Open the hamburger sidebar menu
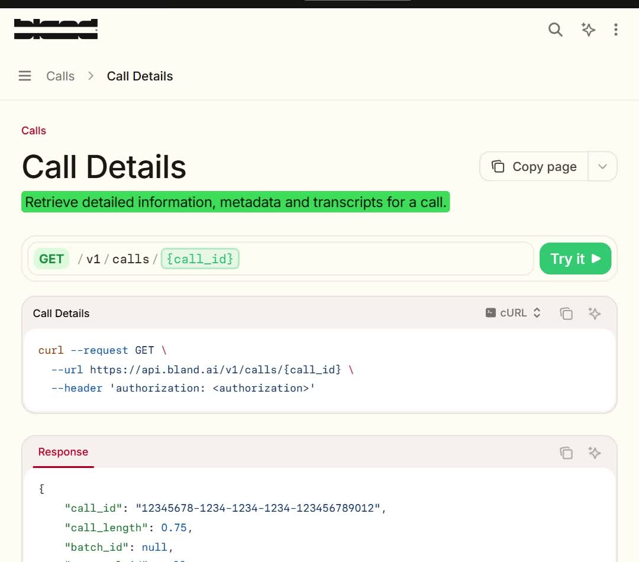The image size is (639, 562). (25, 76)
